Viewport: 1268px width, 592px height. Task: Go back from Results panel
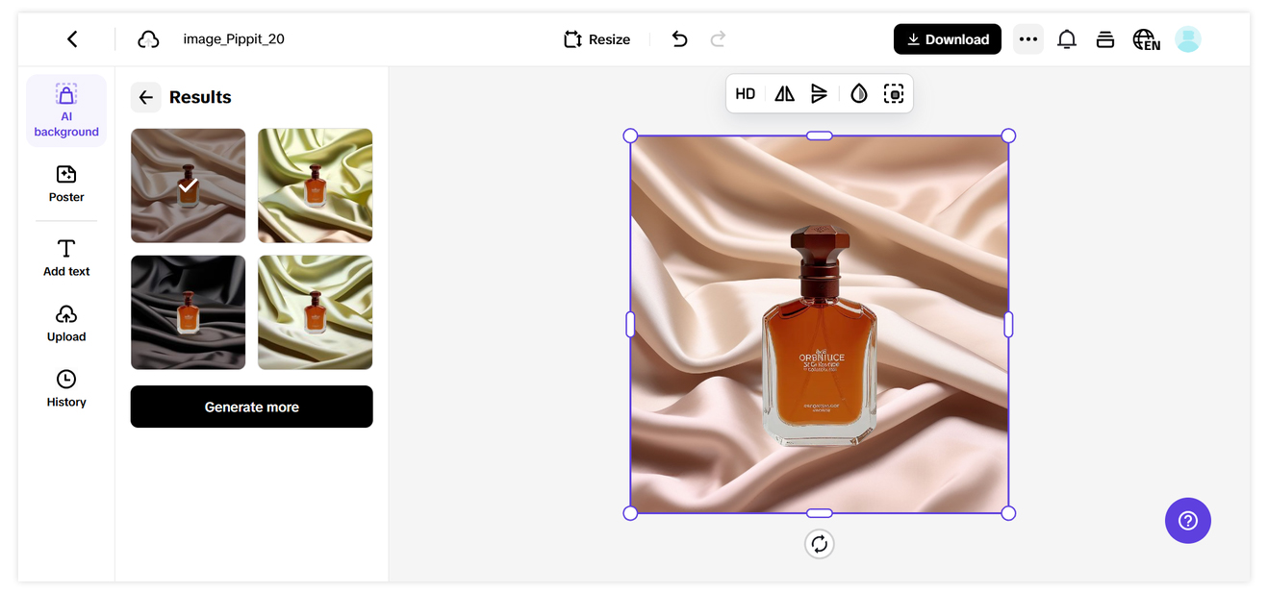coord(146,97)
